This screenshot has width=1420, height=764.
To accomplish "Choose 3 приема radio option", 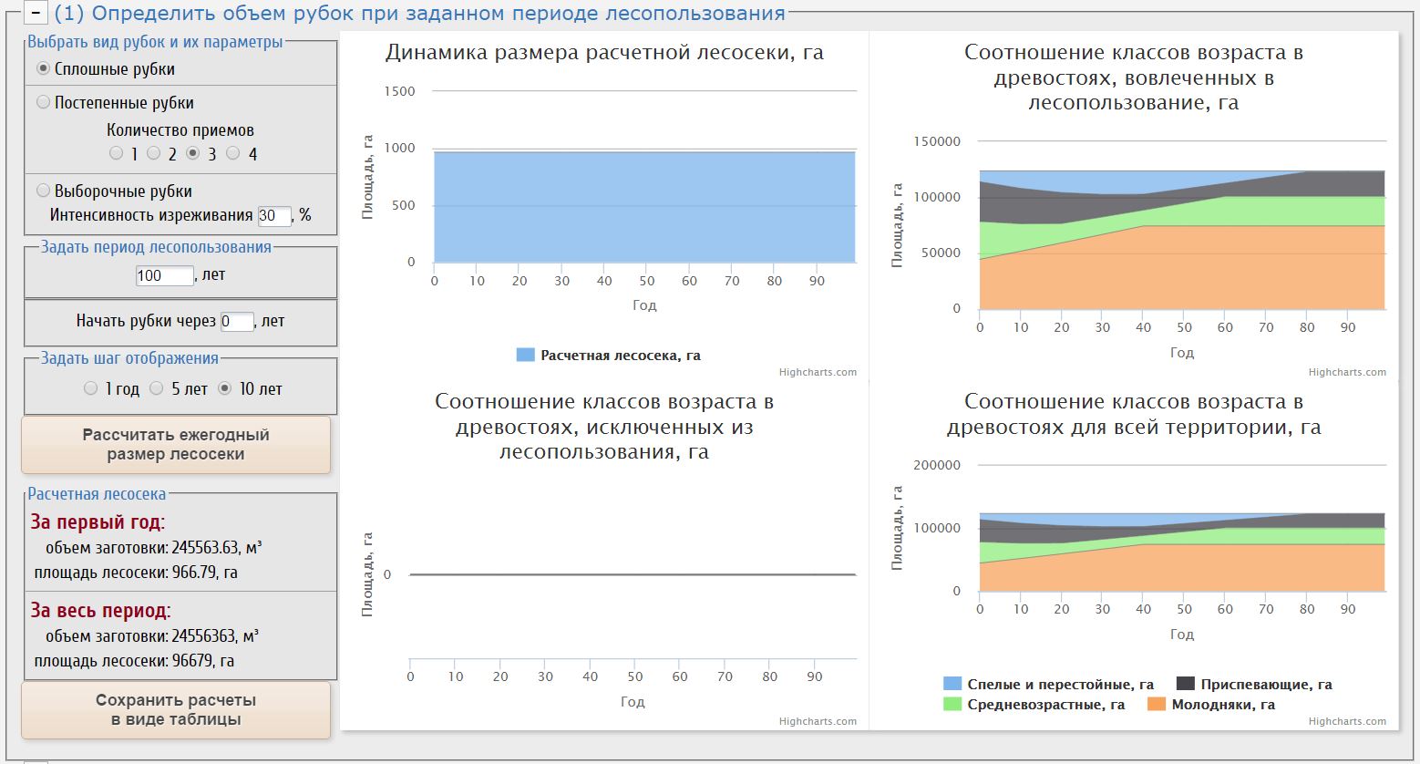I will tap(192, 153).
